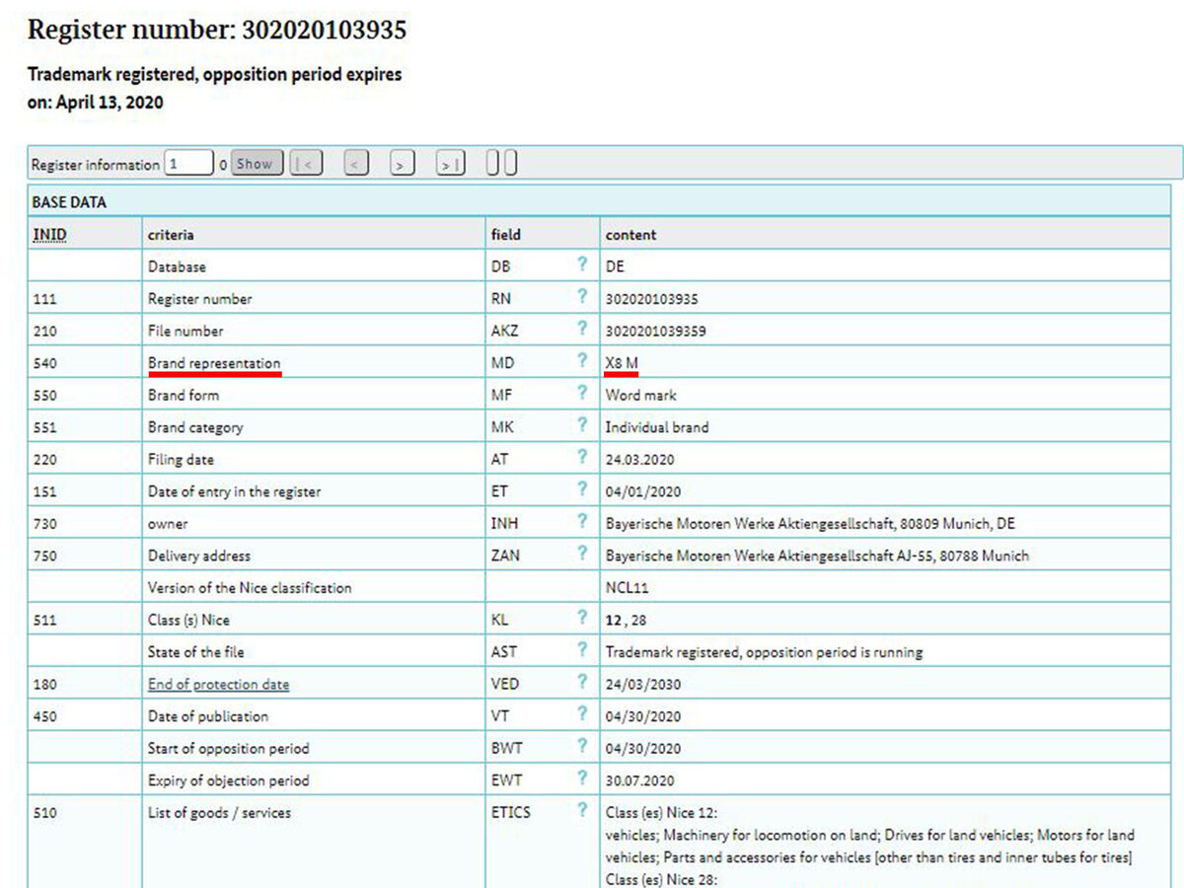Click help icon in Filing date row
The height and width of the screenshot is (888, 1184).
coord(582,458)
